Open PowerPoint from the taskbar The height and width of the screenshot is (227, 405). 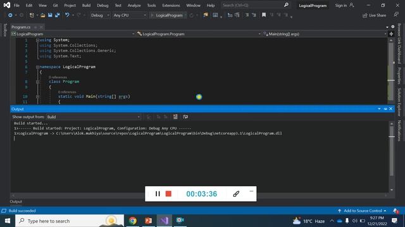click(x=148, y=221)
